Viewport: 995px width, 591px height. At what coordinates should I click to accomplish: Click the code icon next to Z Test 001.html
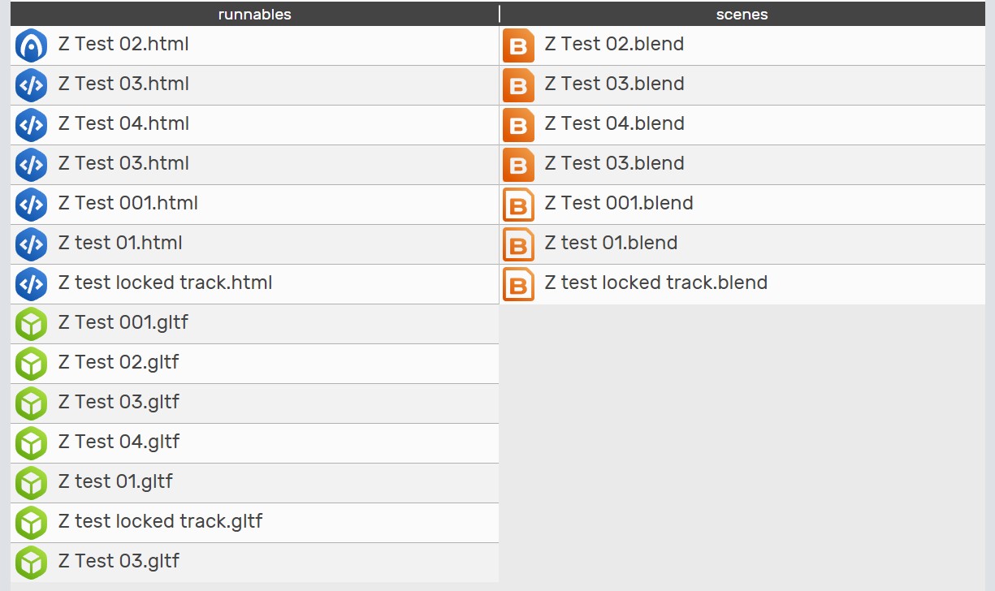pos(31,205)
